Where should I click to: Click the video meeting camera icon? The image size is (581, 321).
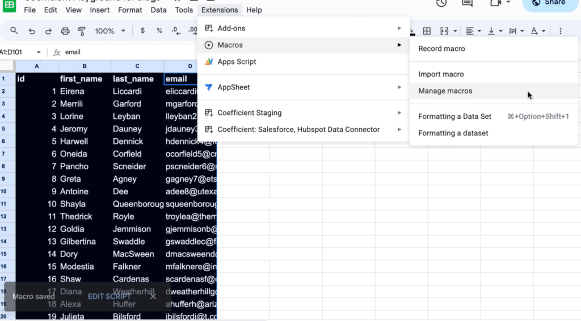pos(495,3)
